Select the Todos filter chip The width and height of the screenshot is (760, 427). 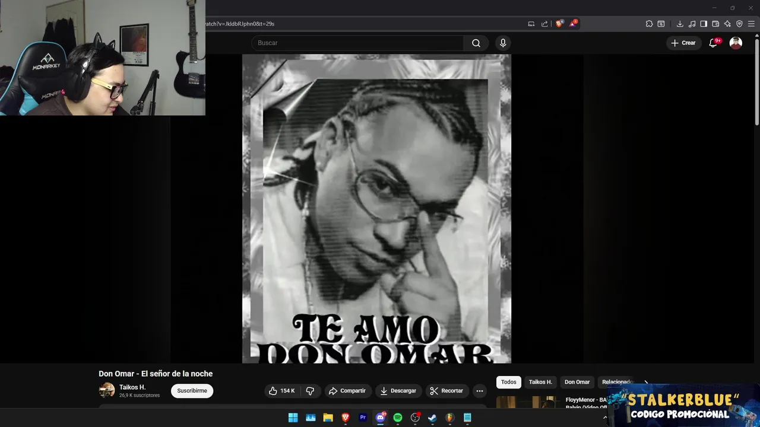[509, 382]
